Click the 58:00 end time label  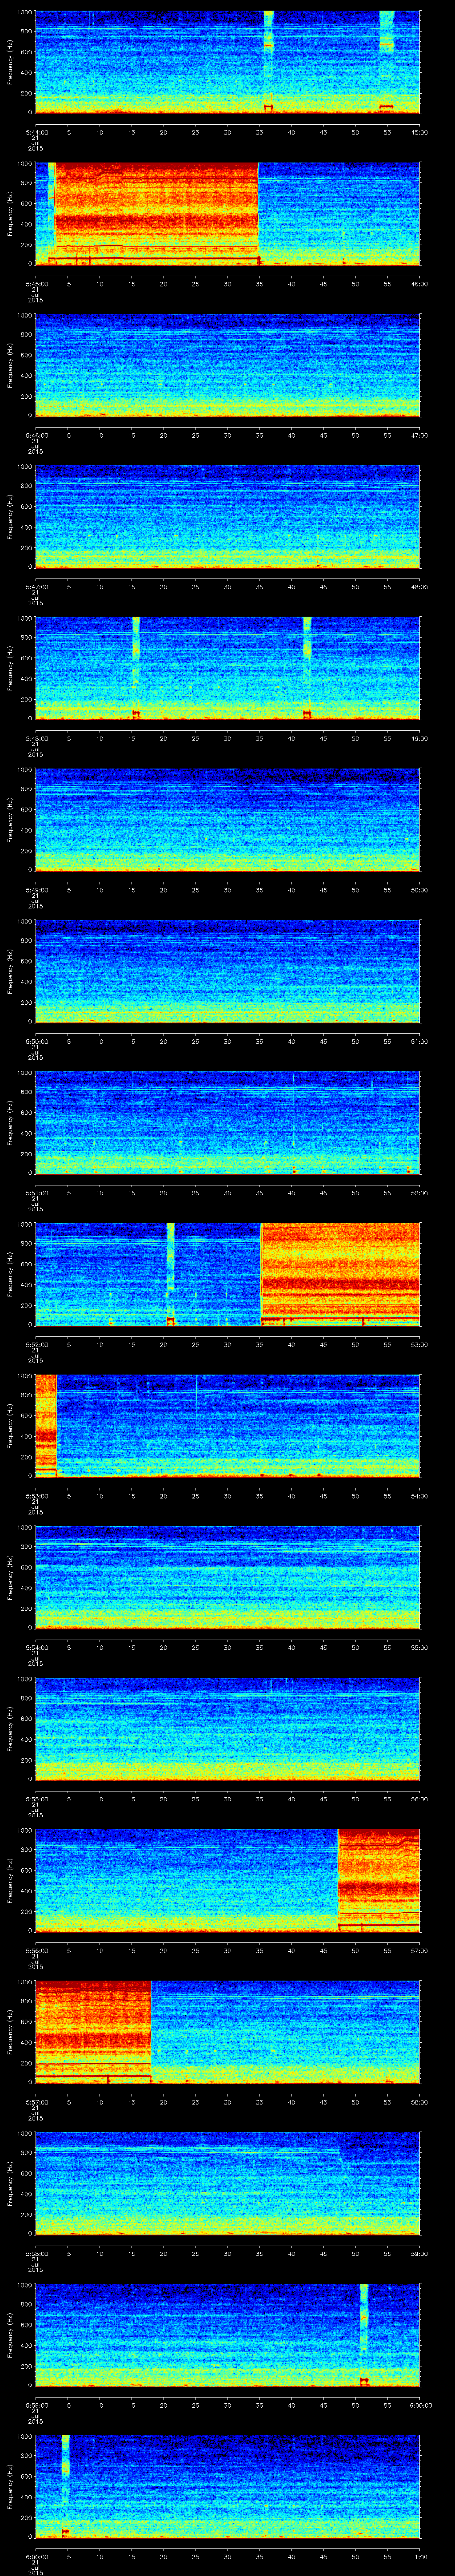(x=419, y=2101)
